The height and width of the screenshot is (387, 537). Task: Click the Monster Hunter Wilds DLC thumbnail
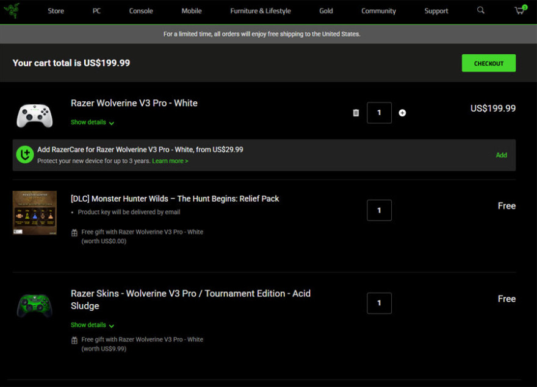[x=35, y=213]
